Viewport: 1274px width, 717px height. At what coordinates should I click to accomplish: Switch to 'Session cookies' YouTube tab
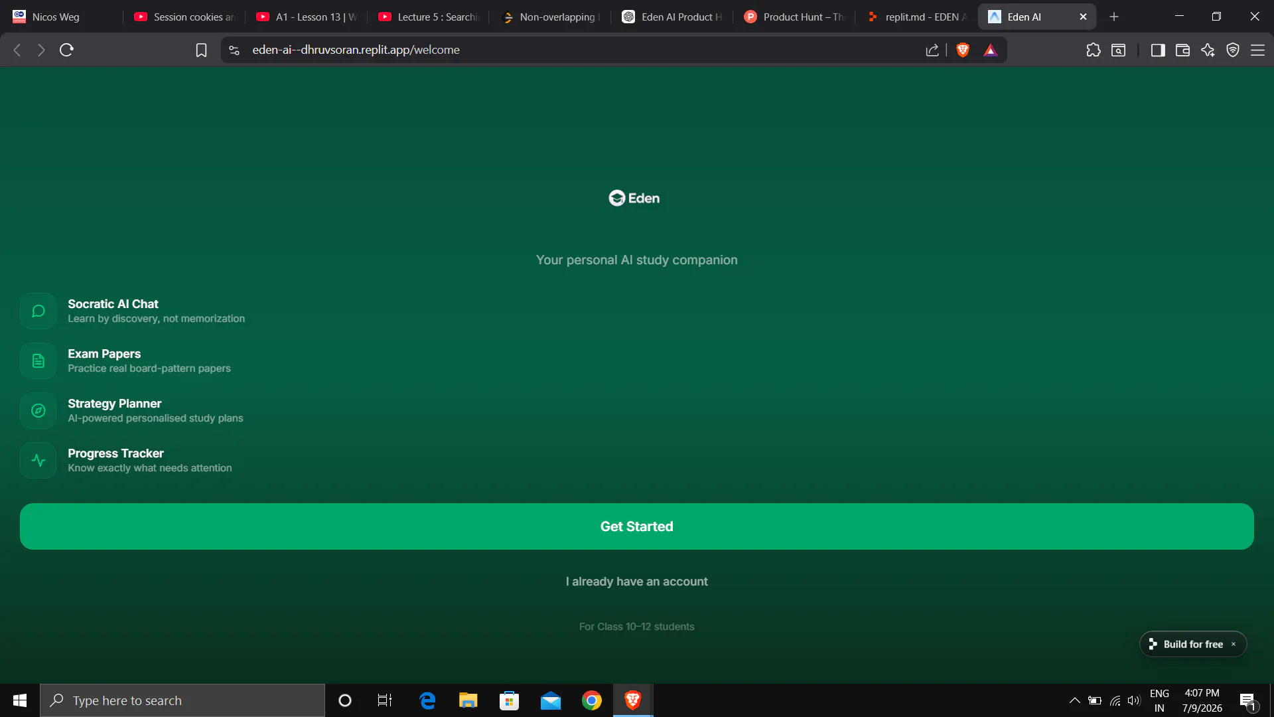184,17
